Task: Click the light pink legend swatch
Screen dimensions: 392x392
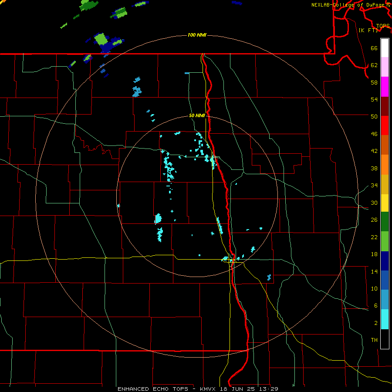Action: pyautogui.click(x=385, y=67)
